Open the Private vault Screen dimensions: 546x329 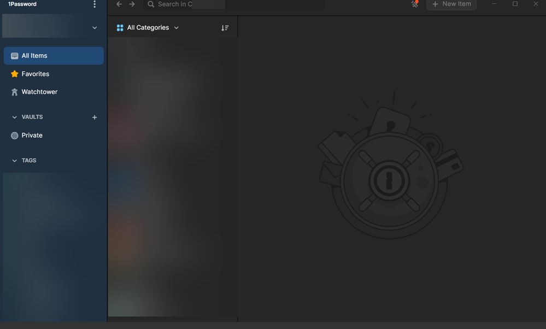point(32,136)
